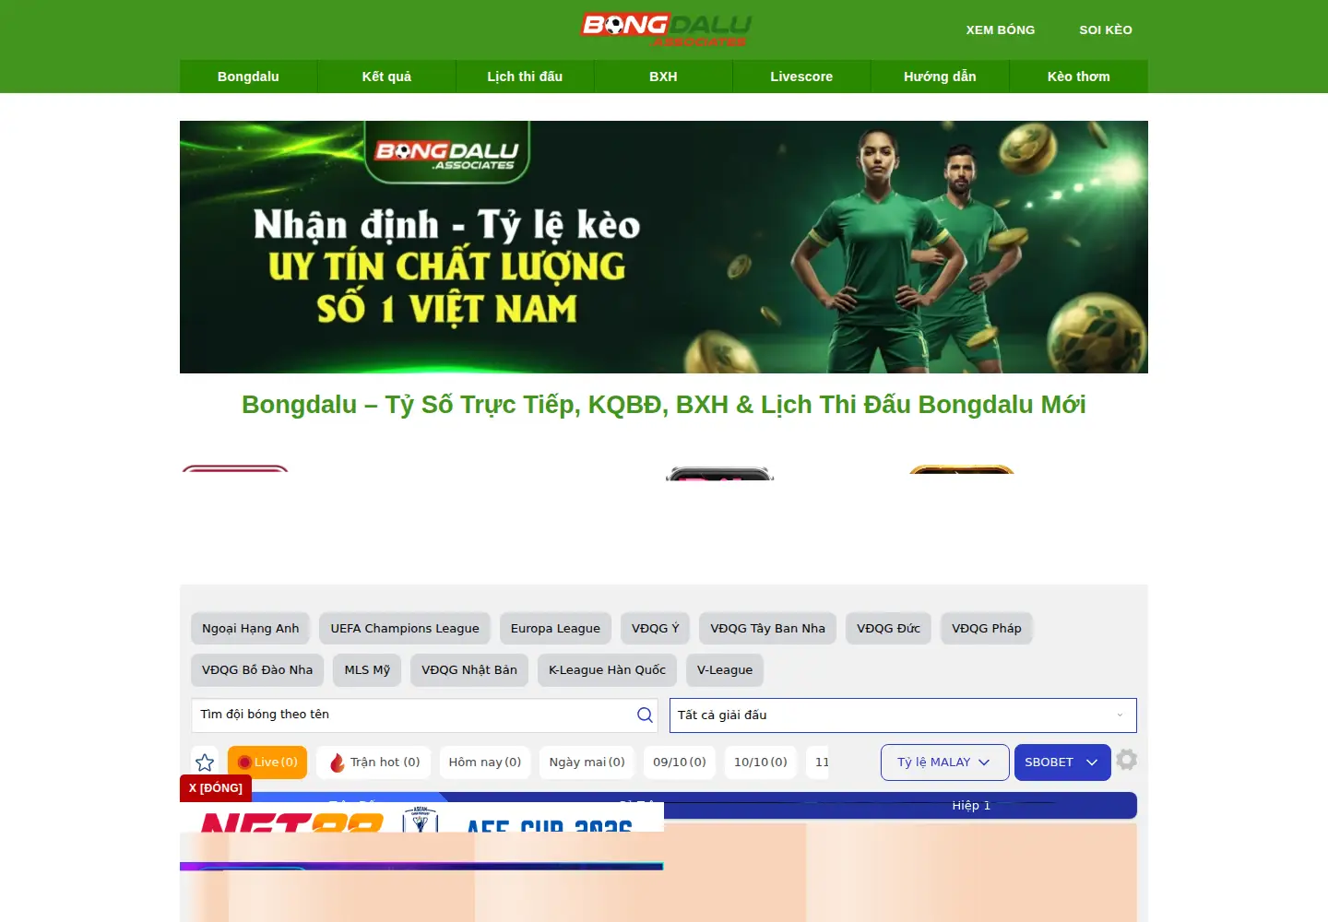Filter by V-League
Viewport: 1328px width, 922px height.
pyautogui.click(x=725, y=669)
